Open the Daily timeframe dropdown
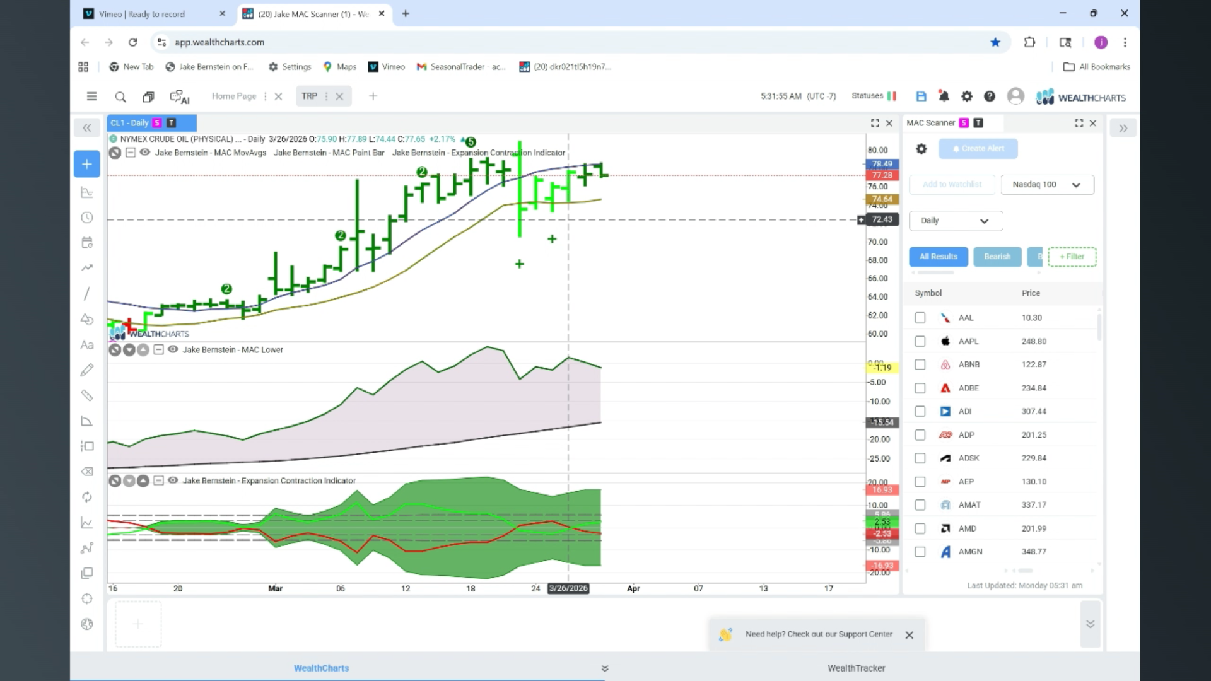Screen dimensions: 1211x681 (955, 221)
